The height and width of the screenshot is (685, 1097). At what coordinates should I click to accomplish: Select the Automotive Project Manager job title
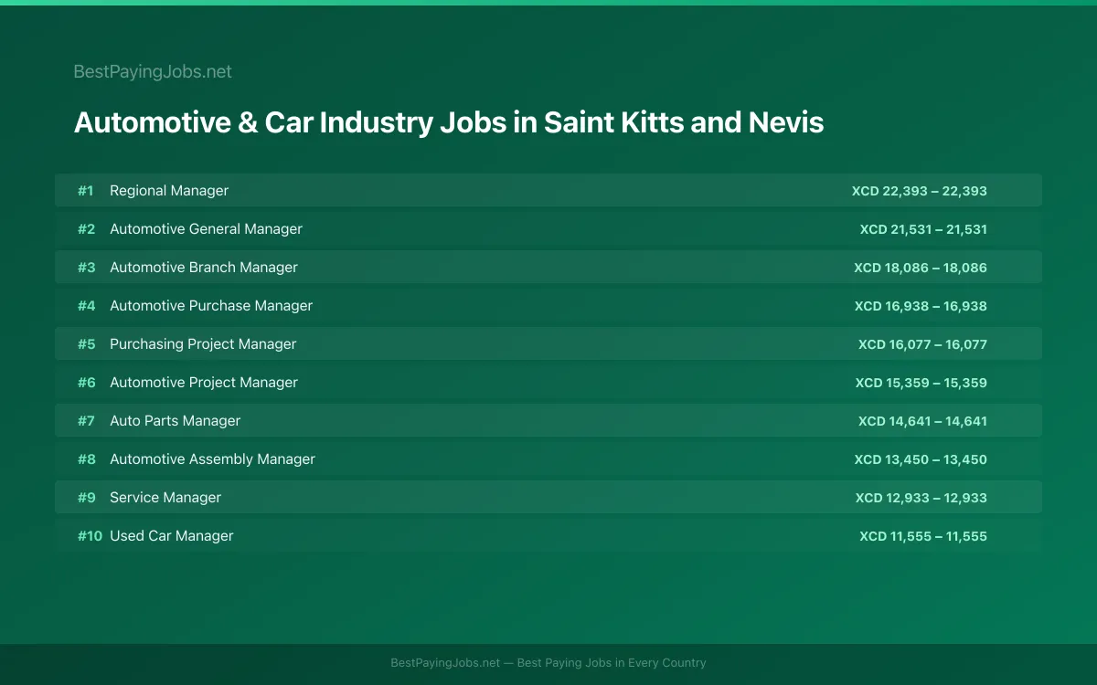[204, 383]
